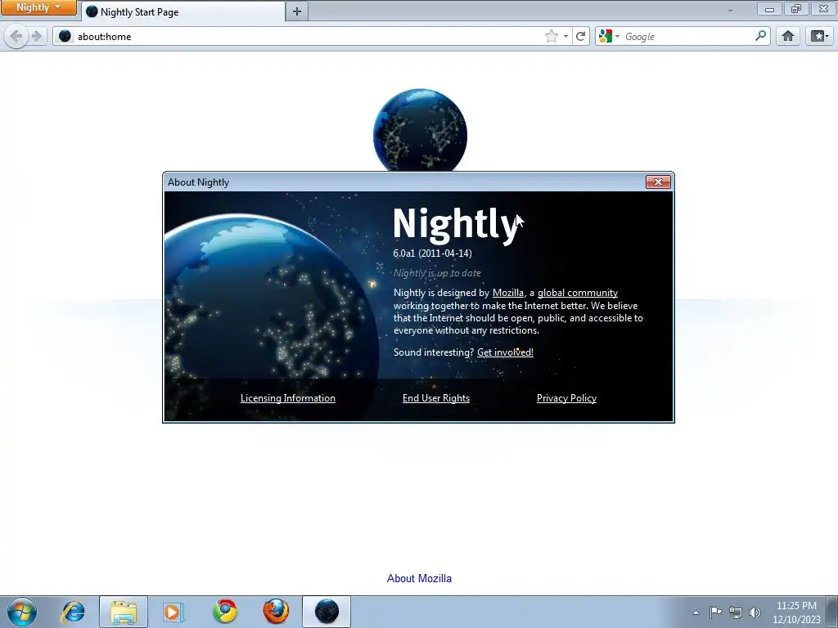Viewport: 838px width, 628px height.
Task: Close the About Nightly dialog
Action: point(658,182)
